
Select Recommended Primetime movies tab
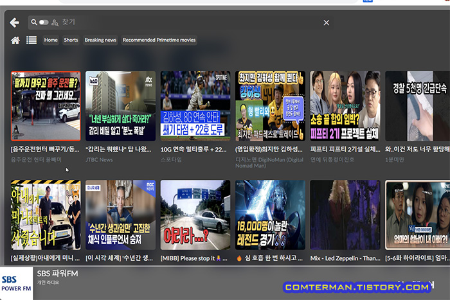point(159,40)
